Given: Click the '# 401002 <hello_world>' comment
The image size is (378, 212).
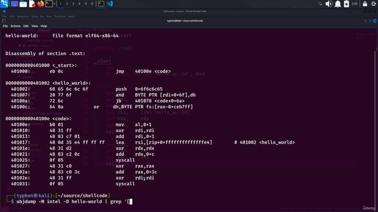Looking at the screenshot, I should [265, 143].
